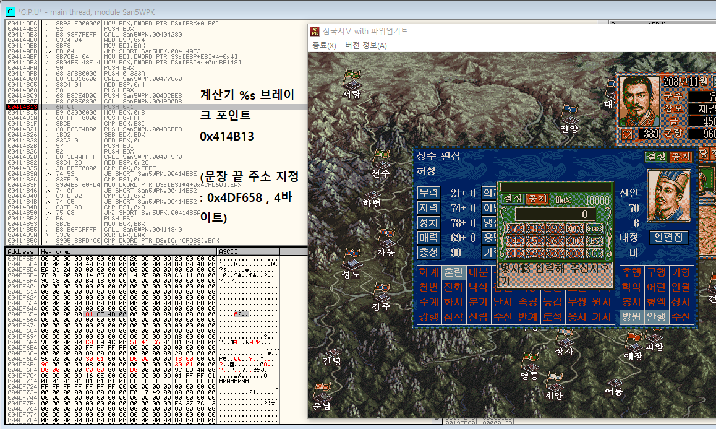Viewport: 716px width, 429px height.
Task: Click the 허정 officer portrait
Action: click(x=668, y=196)
